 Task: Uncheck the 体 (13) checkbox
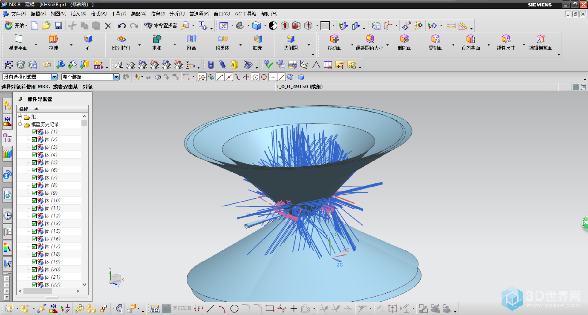pyautogui.click(x=34, y=224)
